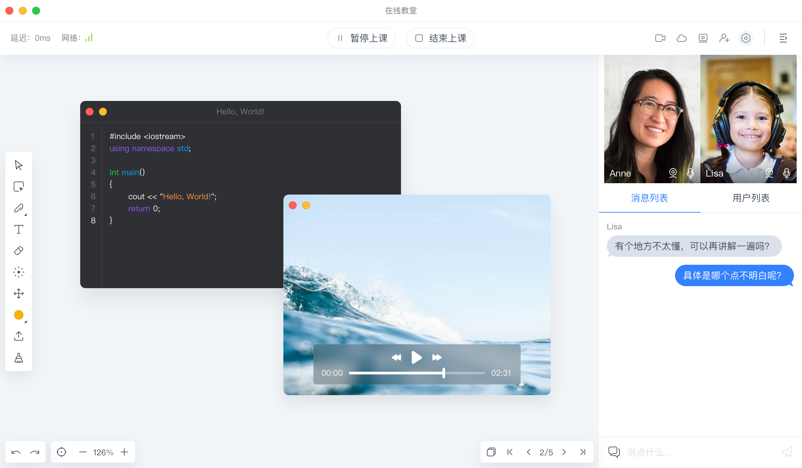Clear the whiteboard with the broom tool

tap(19, 358)
